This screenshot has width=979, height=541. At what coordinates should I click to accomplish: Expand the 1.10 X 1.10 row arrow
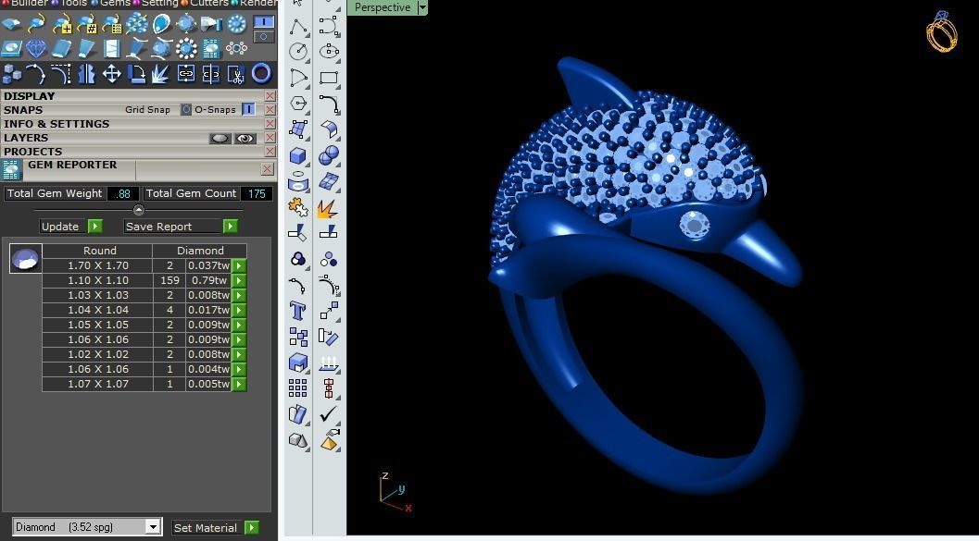(x=239, y=280)
